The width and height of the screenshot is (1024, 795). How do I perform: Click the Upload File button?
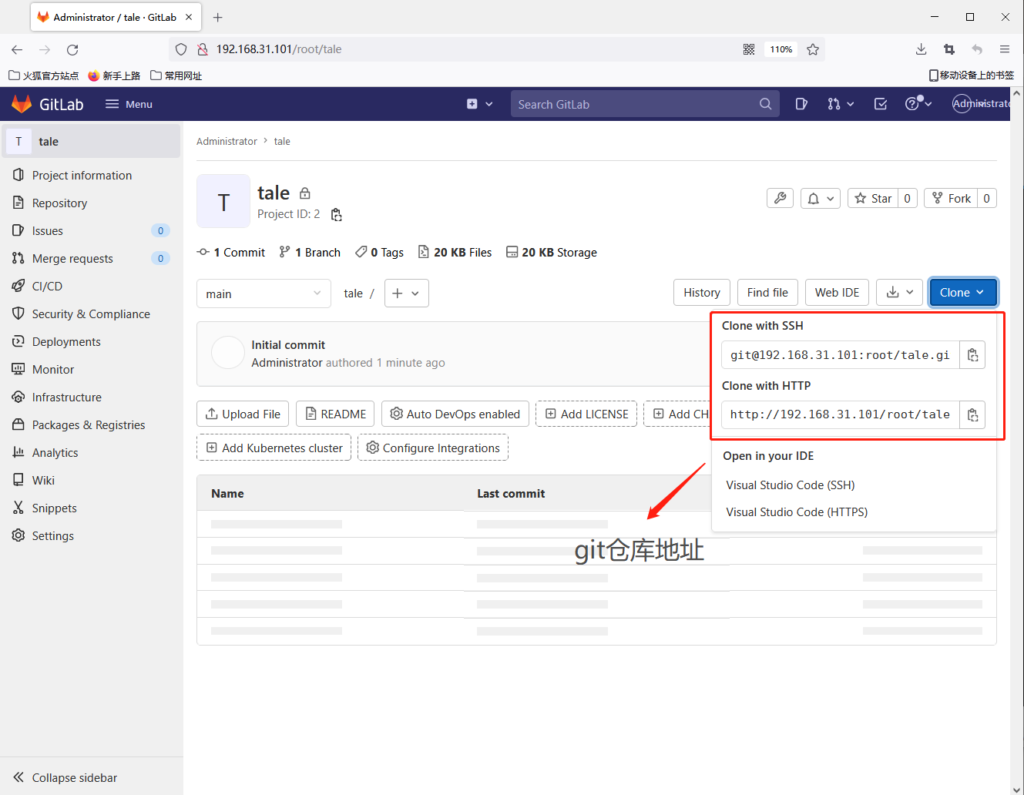[x=243, y=414]
